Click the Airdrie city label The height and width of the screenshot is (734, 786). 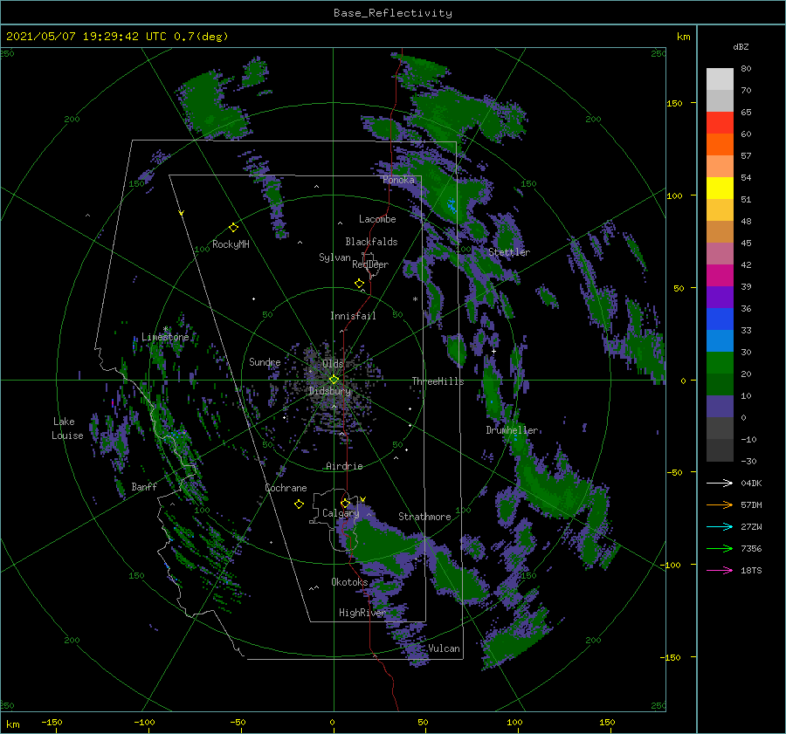(344, 466)
